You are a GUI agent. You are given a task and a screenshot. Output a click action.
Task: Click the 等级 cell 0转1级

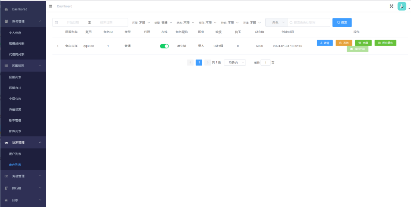[218, 46]
